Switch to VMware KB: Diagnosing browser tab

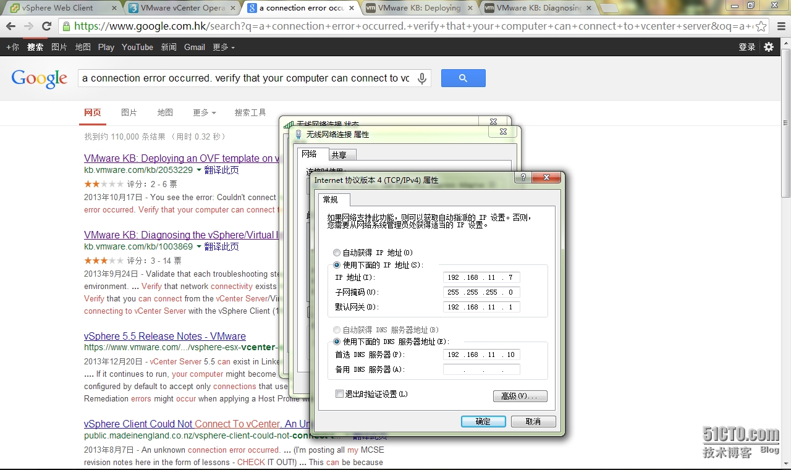[538, 8]
